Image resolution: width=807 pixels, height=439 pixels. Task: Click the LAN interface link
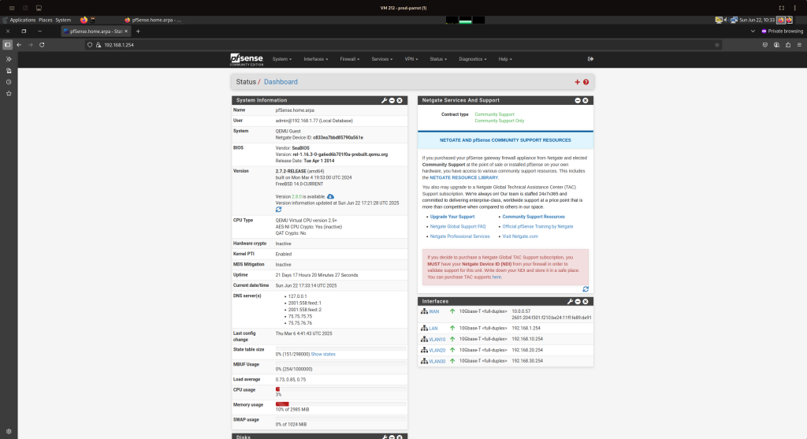tap(433, 329)
